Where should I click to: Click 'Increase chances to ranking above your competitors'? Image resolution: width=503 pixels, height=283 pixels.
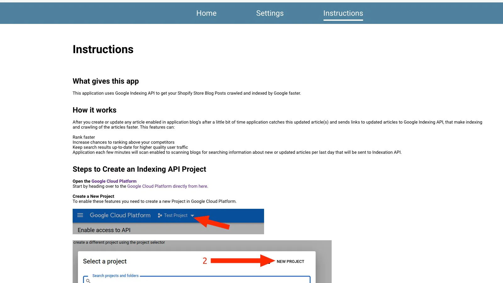click(x=124, y=142)
